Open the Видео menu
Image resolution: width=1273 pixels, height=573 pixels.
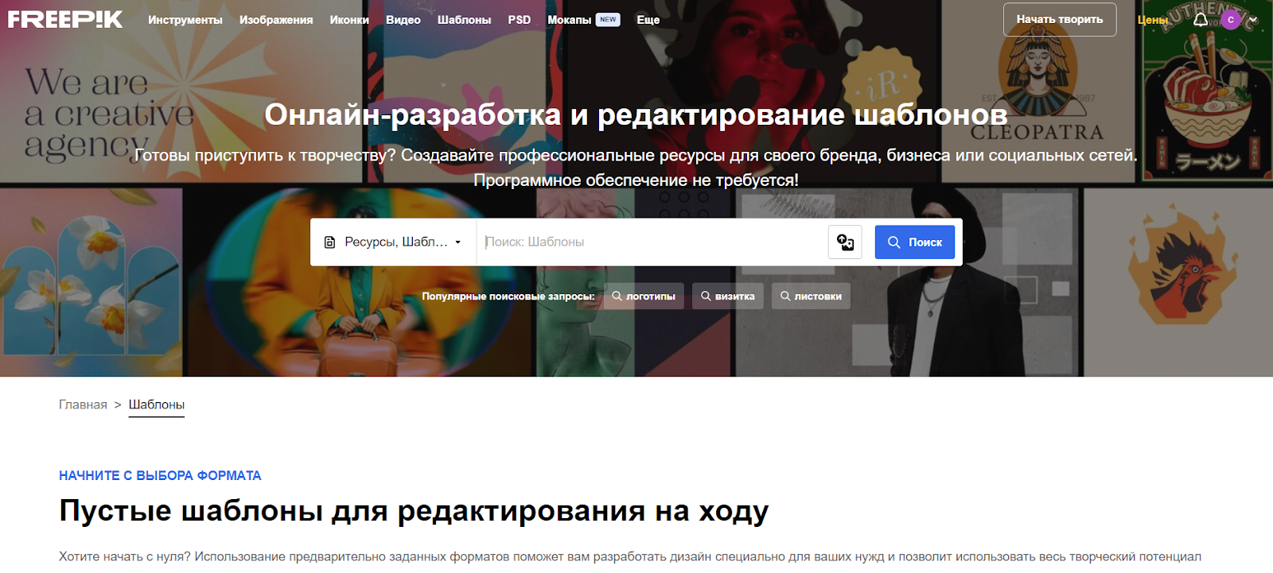point(403,20)
